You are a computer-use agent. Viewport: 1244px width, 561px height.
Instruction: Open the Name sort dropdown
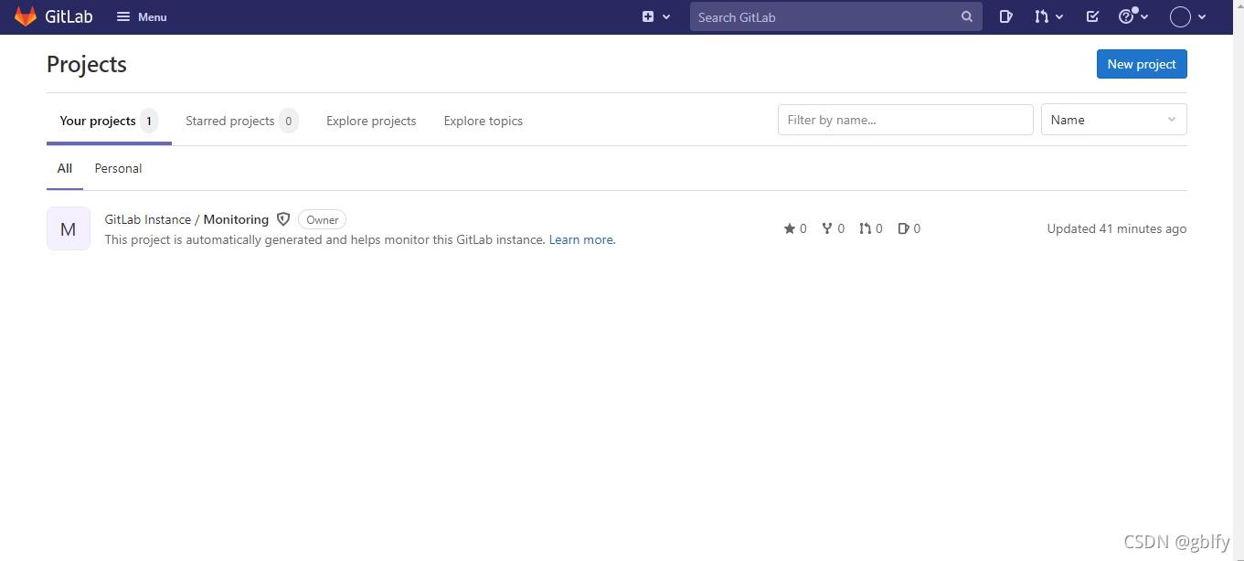[1114, 120]
